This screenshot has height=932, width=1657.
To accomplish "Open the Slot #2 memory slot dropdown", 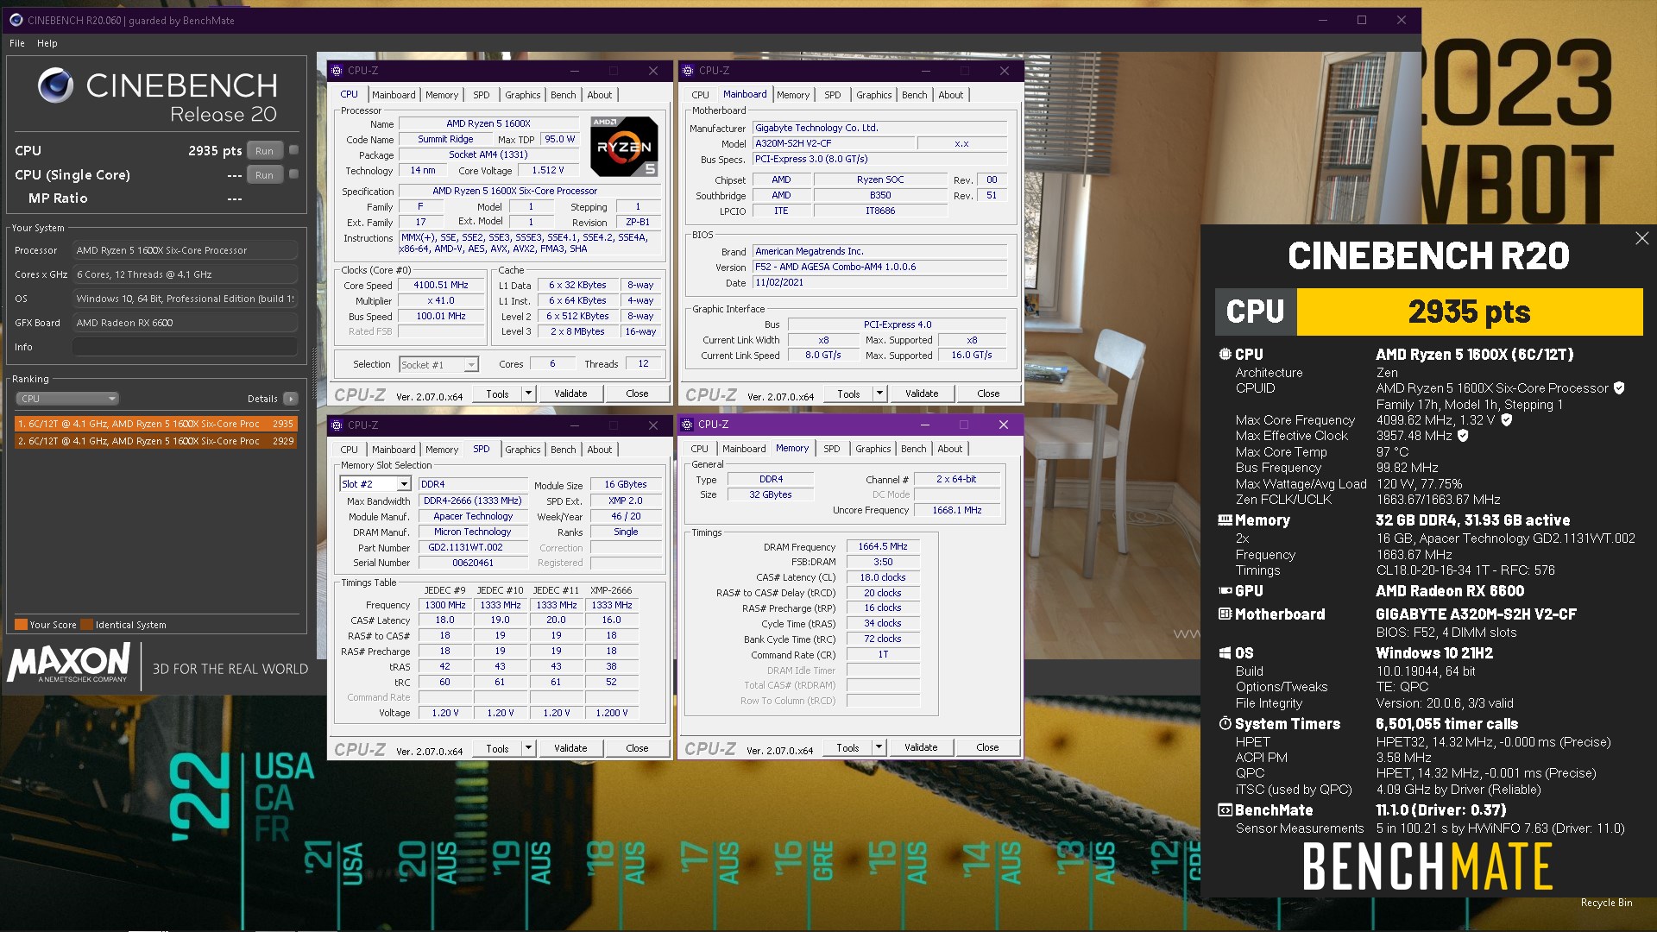I will pos(375,484).
